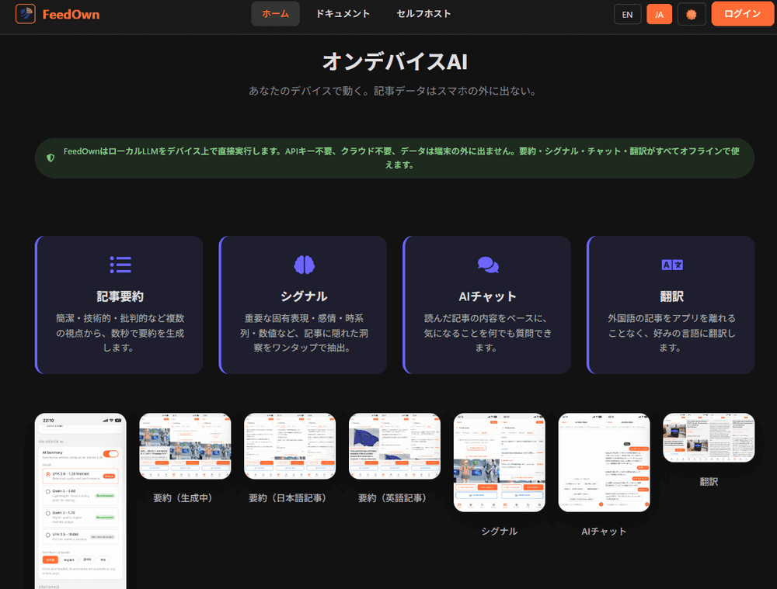
Task: Switch language to JA
Action: pyautogui.click(x=659, y=14)
